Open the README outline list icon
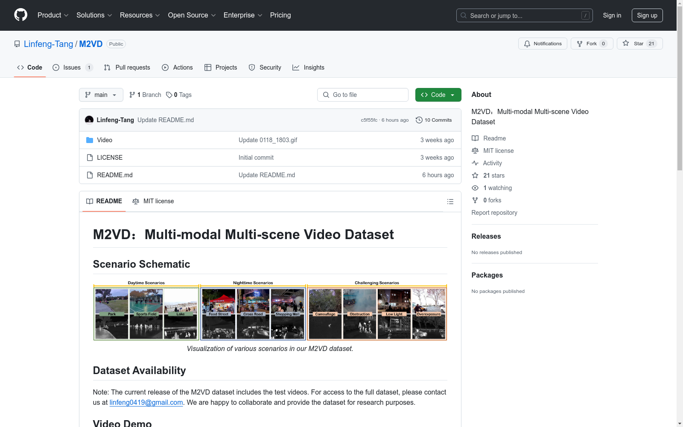The image size is (683, 427). (450, 202)
